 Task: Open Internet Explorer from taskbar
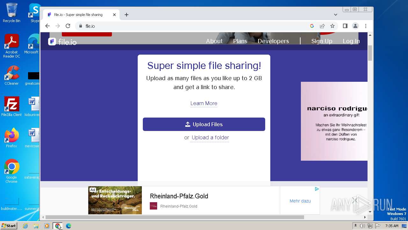25,226
